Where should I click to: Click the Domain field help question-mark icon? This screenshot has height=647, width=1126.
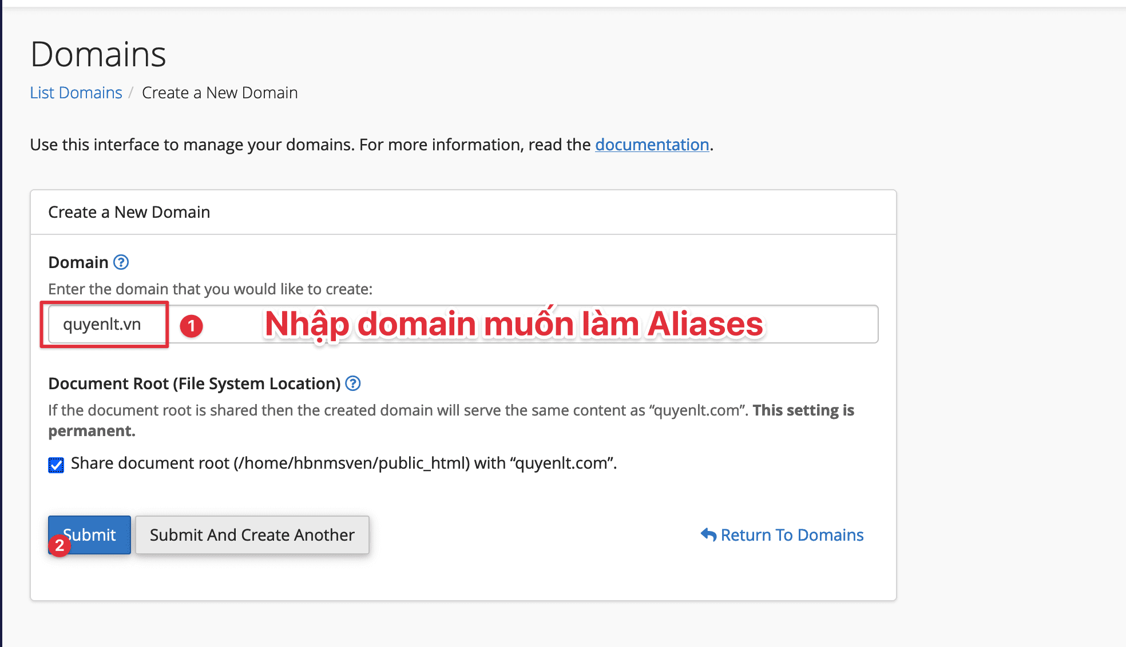[121, 262]
